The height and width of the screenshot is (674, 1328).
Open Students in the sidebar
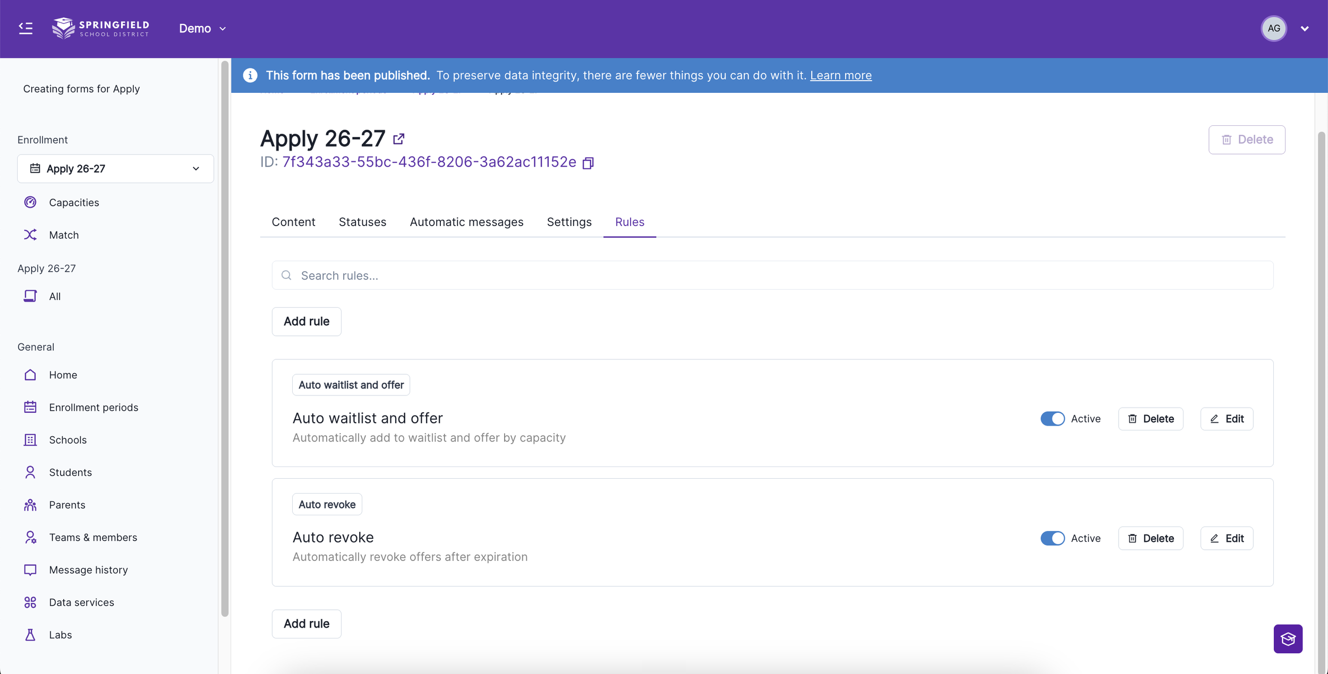70,472
